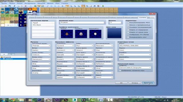Set map zoom to 1/1 scale
Viewport: 183px width, 102px height.
[67, 6]
